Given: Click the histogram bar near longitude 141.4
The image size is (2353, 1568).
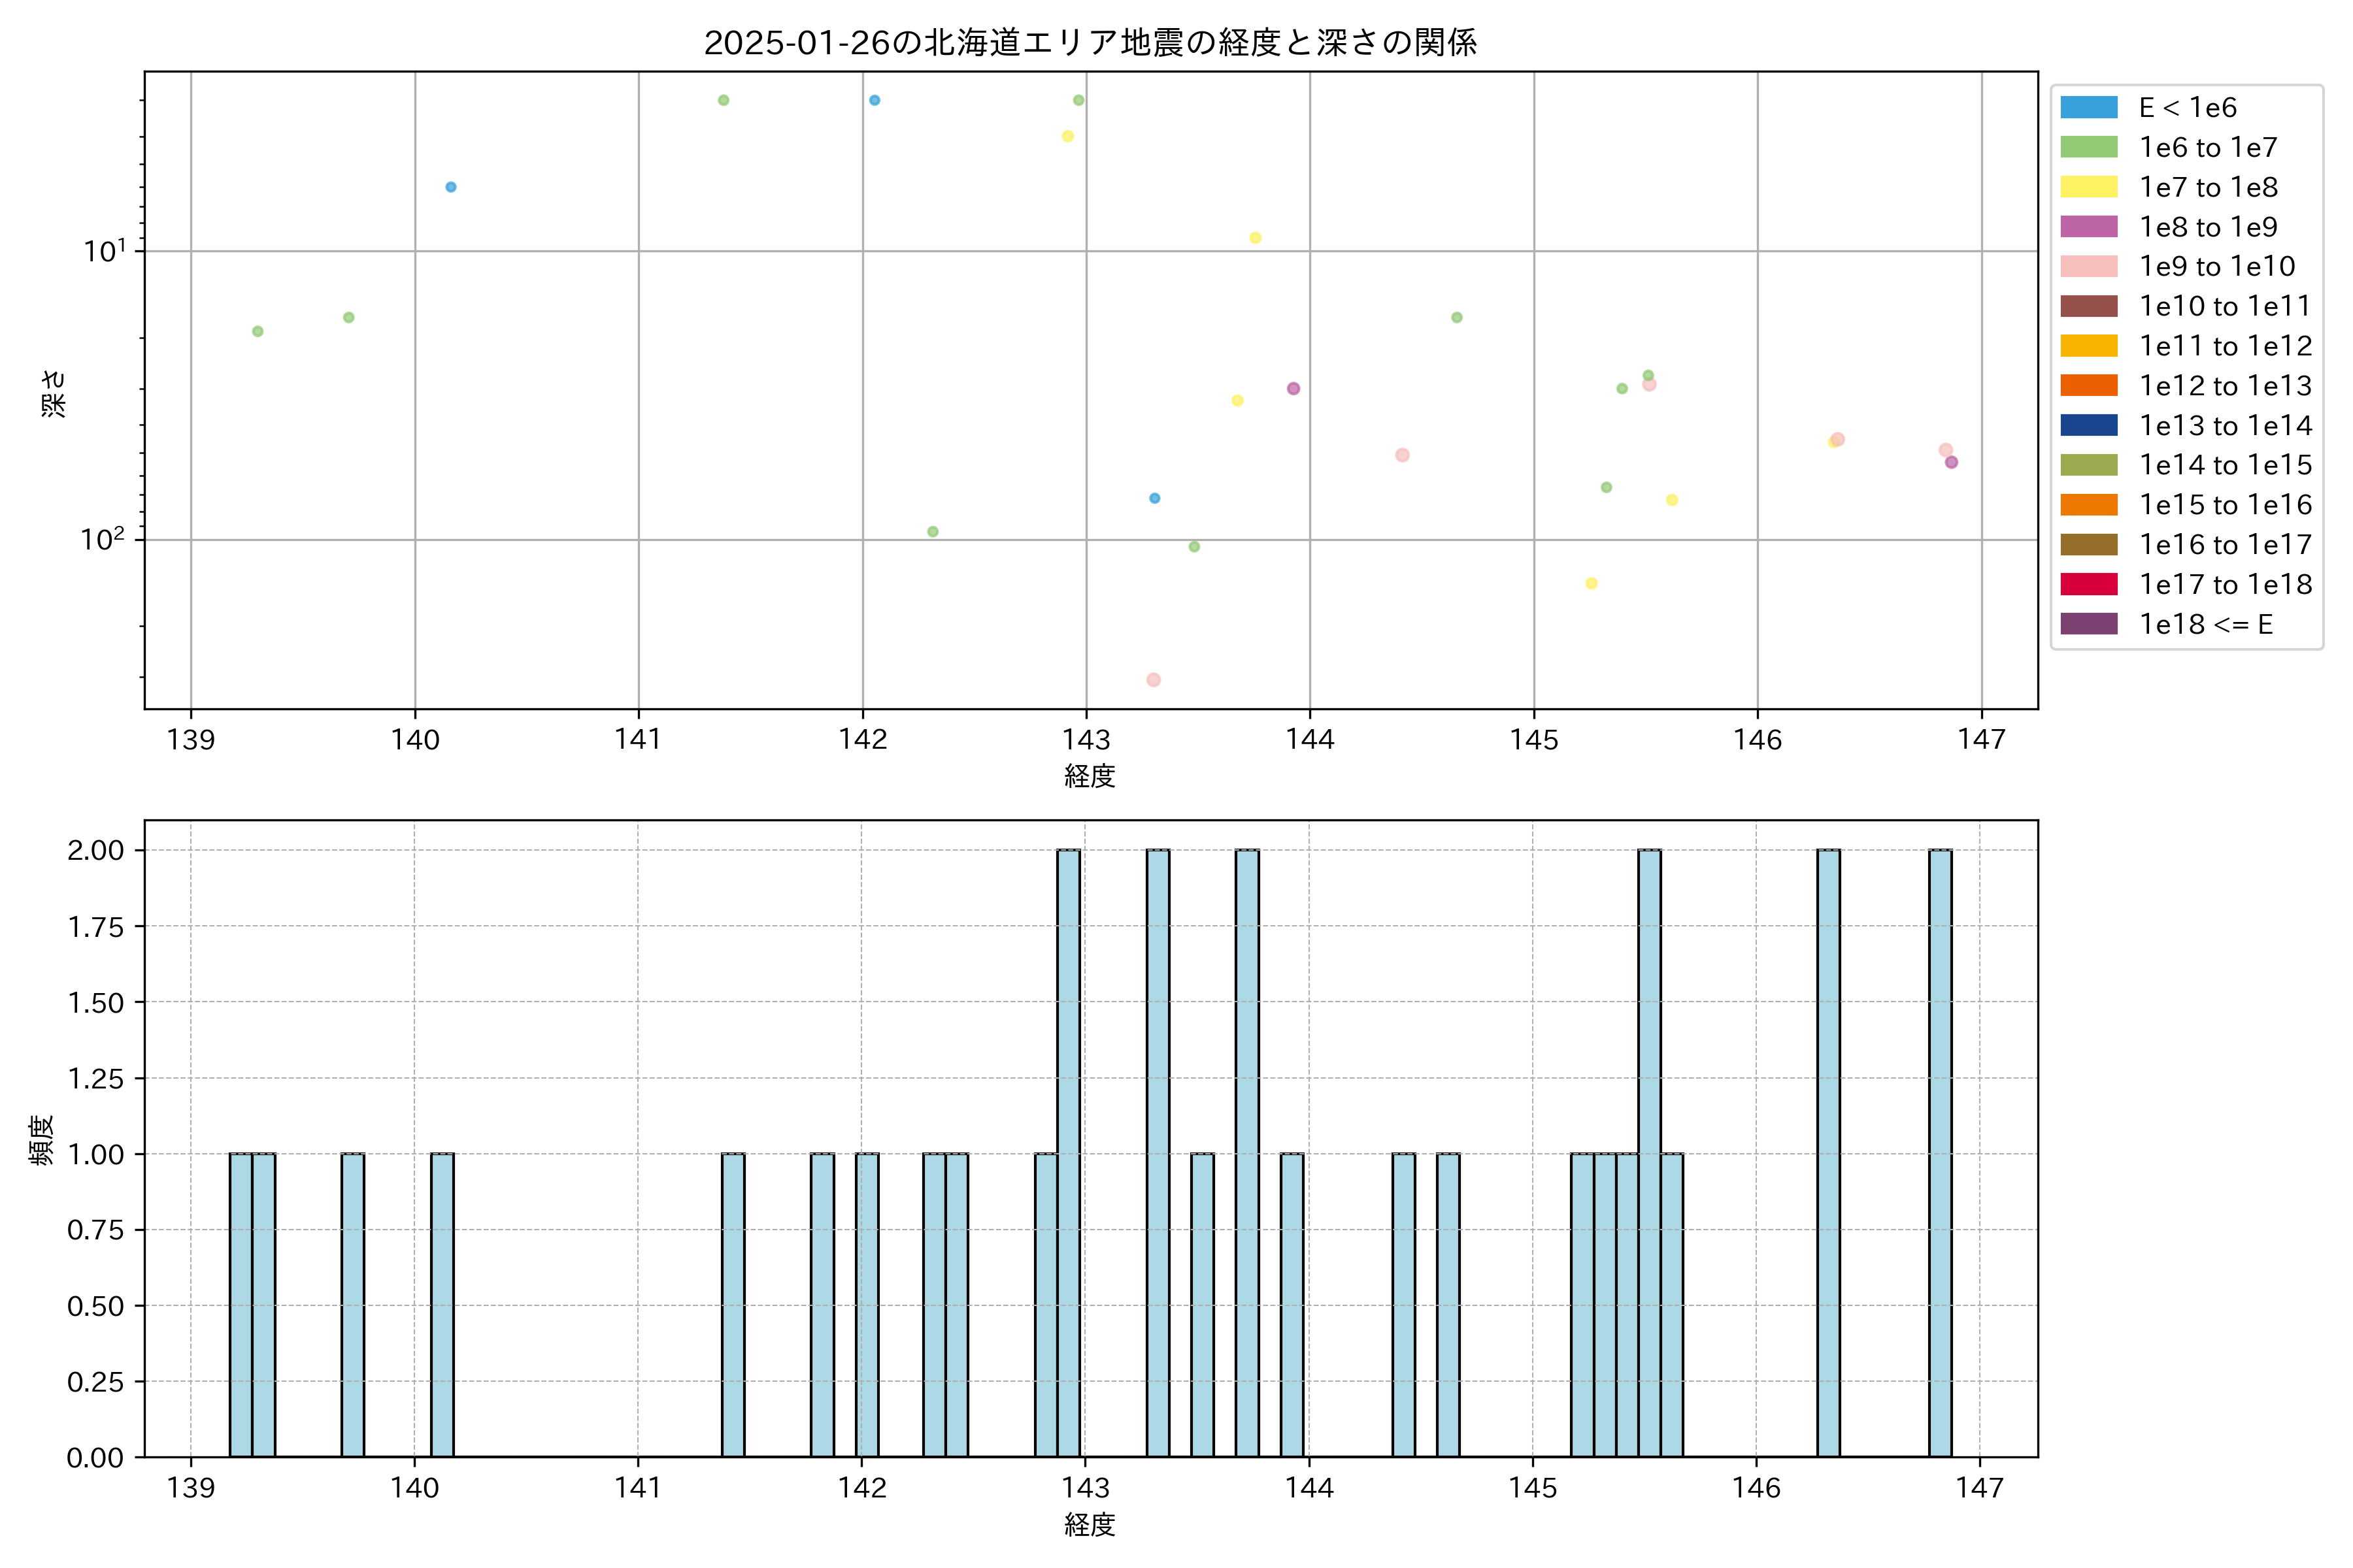Looking at the screenshot, I should tap(732, 1305).
